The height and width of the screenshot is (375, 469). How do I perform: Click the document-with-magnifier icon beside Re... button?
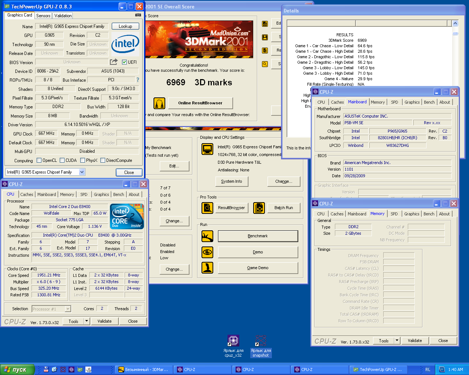coord(265,51)
